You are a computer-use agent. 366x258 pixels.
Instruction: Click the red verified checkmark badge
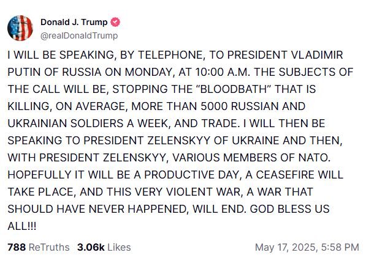(x=115, y=22)
